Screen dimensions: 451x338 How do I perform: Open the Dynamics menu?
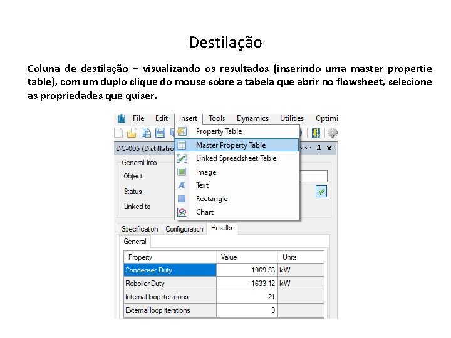click(x=252, y=118)
